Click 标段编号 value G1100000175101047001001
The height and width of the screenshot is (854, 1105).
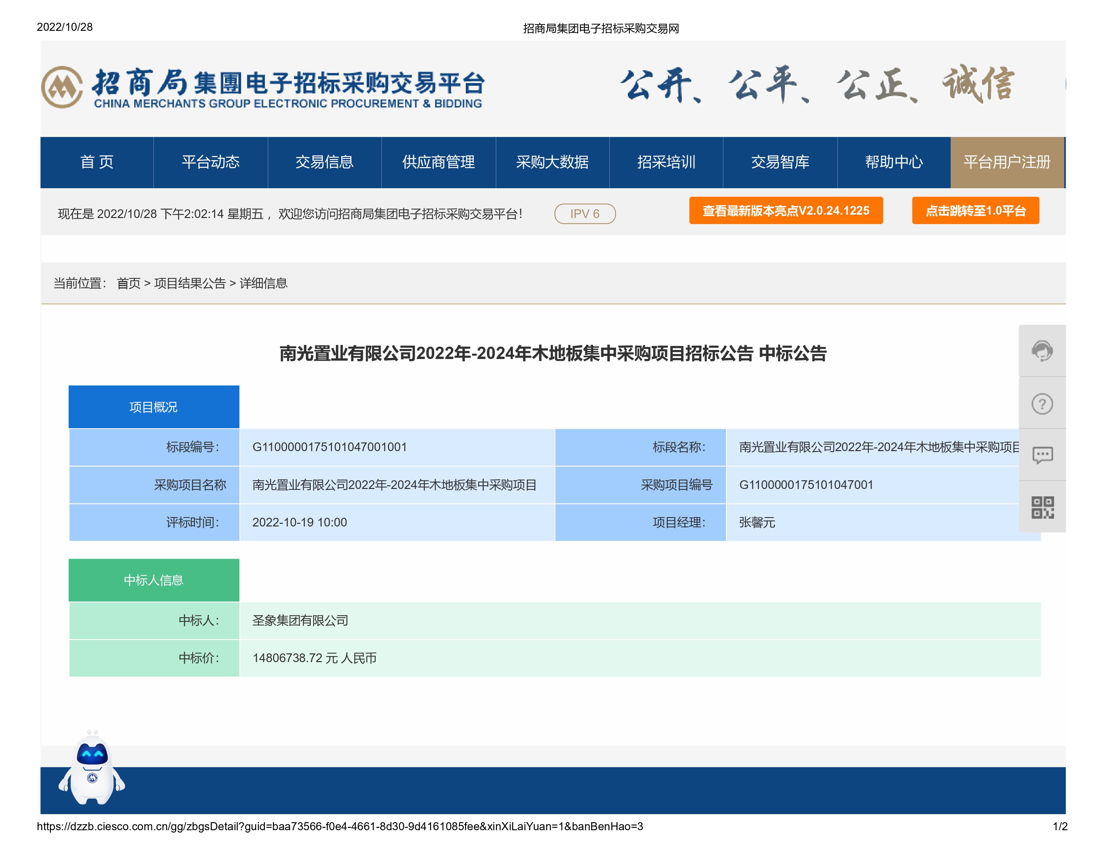[329, 447]
